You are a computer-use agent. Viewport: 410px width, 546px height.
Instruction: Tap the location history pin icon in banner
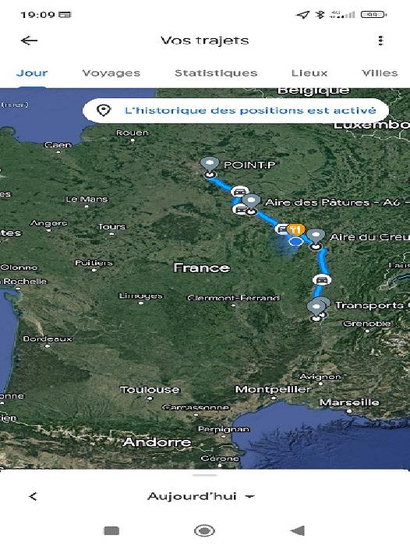tap(104, 111)
